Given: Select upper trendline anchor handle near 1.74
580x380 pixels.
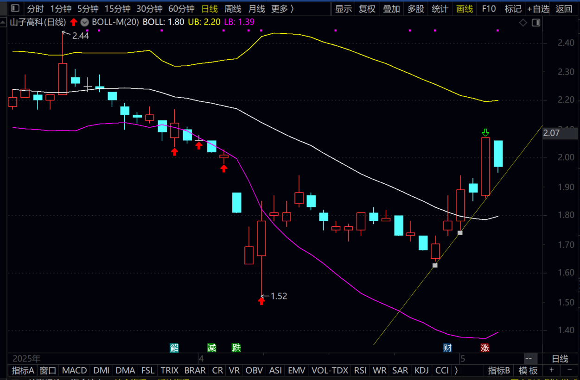Looking at the screenshot, I should [460, 232].
